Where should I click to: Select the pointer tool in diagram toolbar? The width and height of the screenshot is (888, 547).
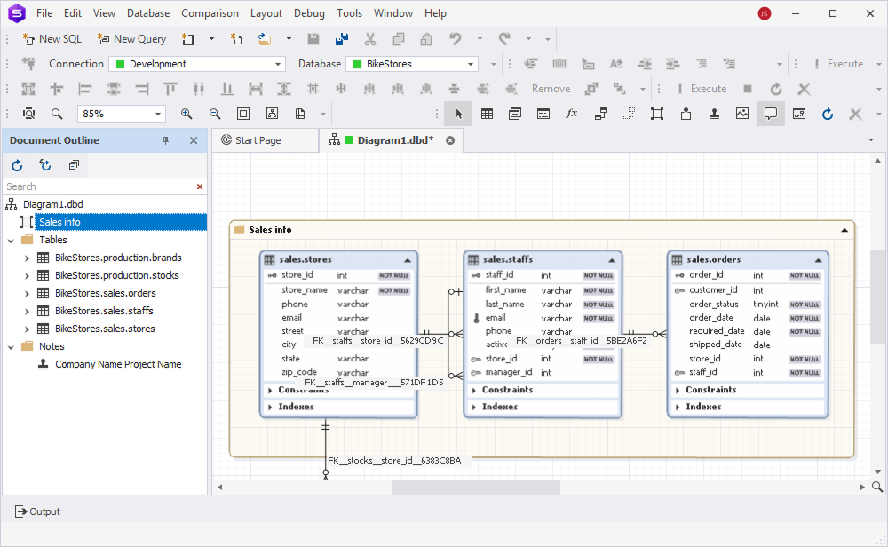pos(459,114)
